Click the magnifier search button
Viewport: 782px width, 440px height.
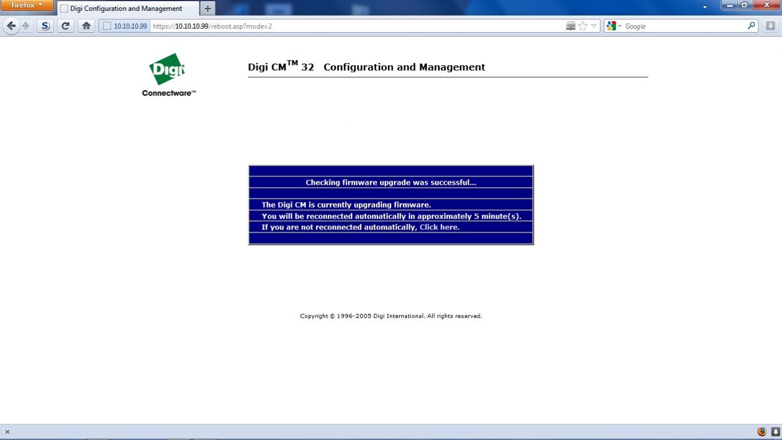click(x=752, y=26)
